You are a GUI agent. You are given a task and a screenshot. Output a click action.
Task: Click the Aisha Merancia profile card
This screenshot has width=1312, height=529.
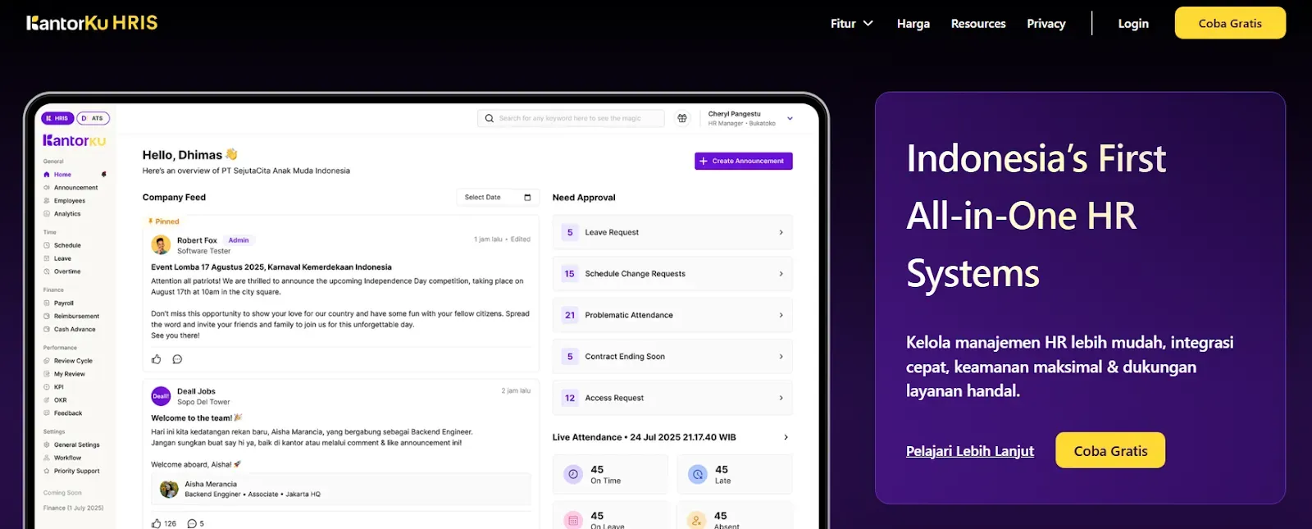click(341, 490)
